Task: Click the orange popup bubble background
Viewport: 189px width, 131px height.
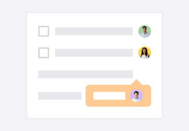Action: pyautogui.click(x=90, y=102)
